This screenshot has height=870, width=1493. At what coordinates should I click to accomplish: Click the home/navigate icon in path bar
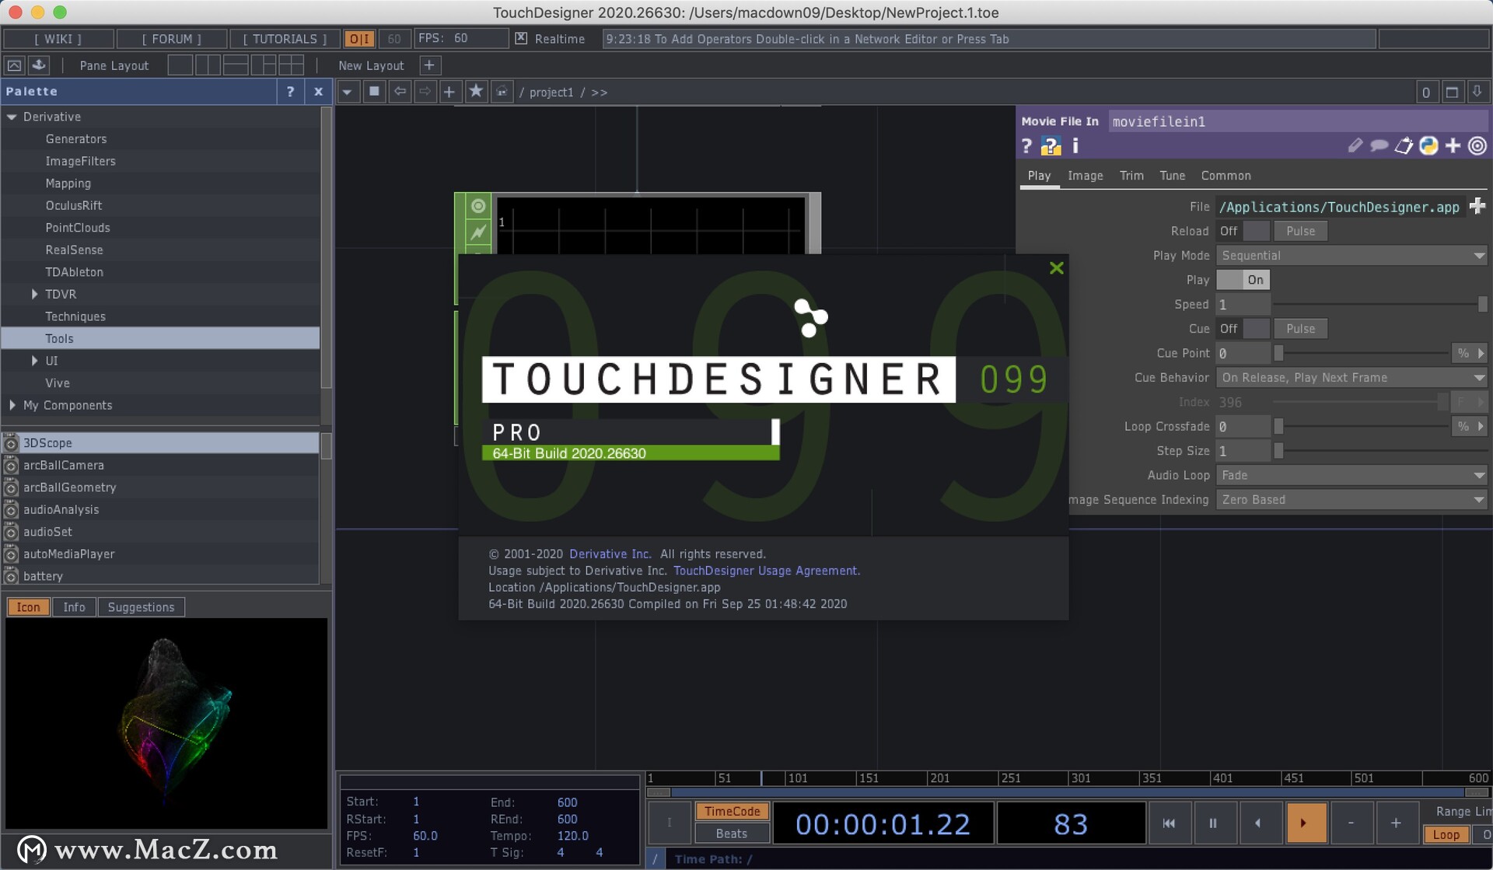(501, 93)
